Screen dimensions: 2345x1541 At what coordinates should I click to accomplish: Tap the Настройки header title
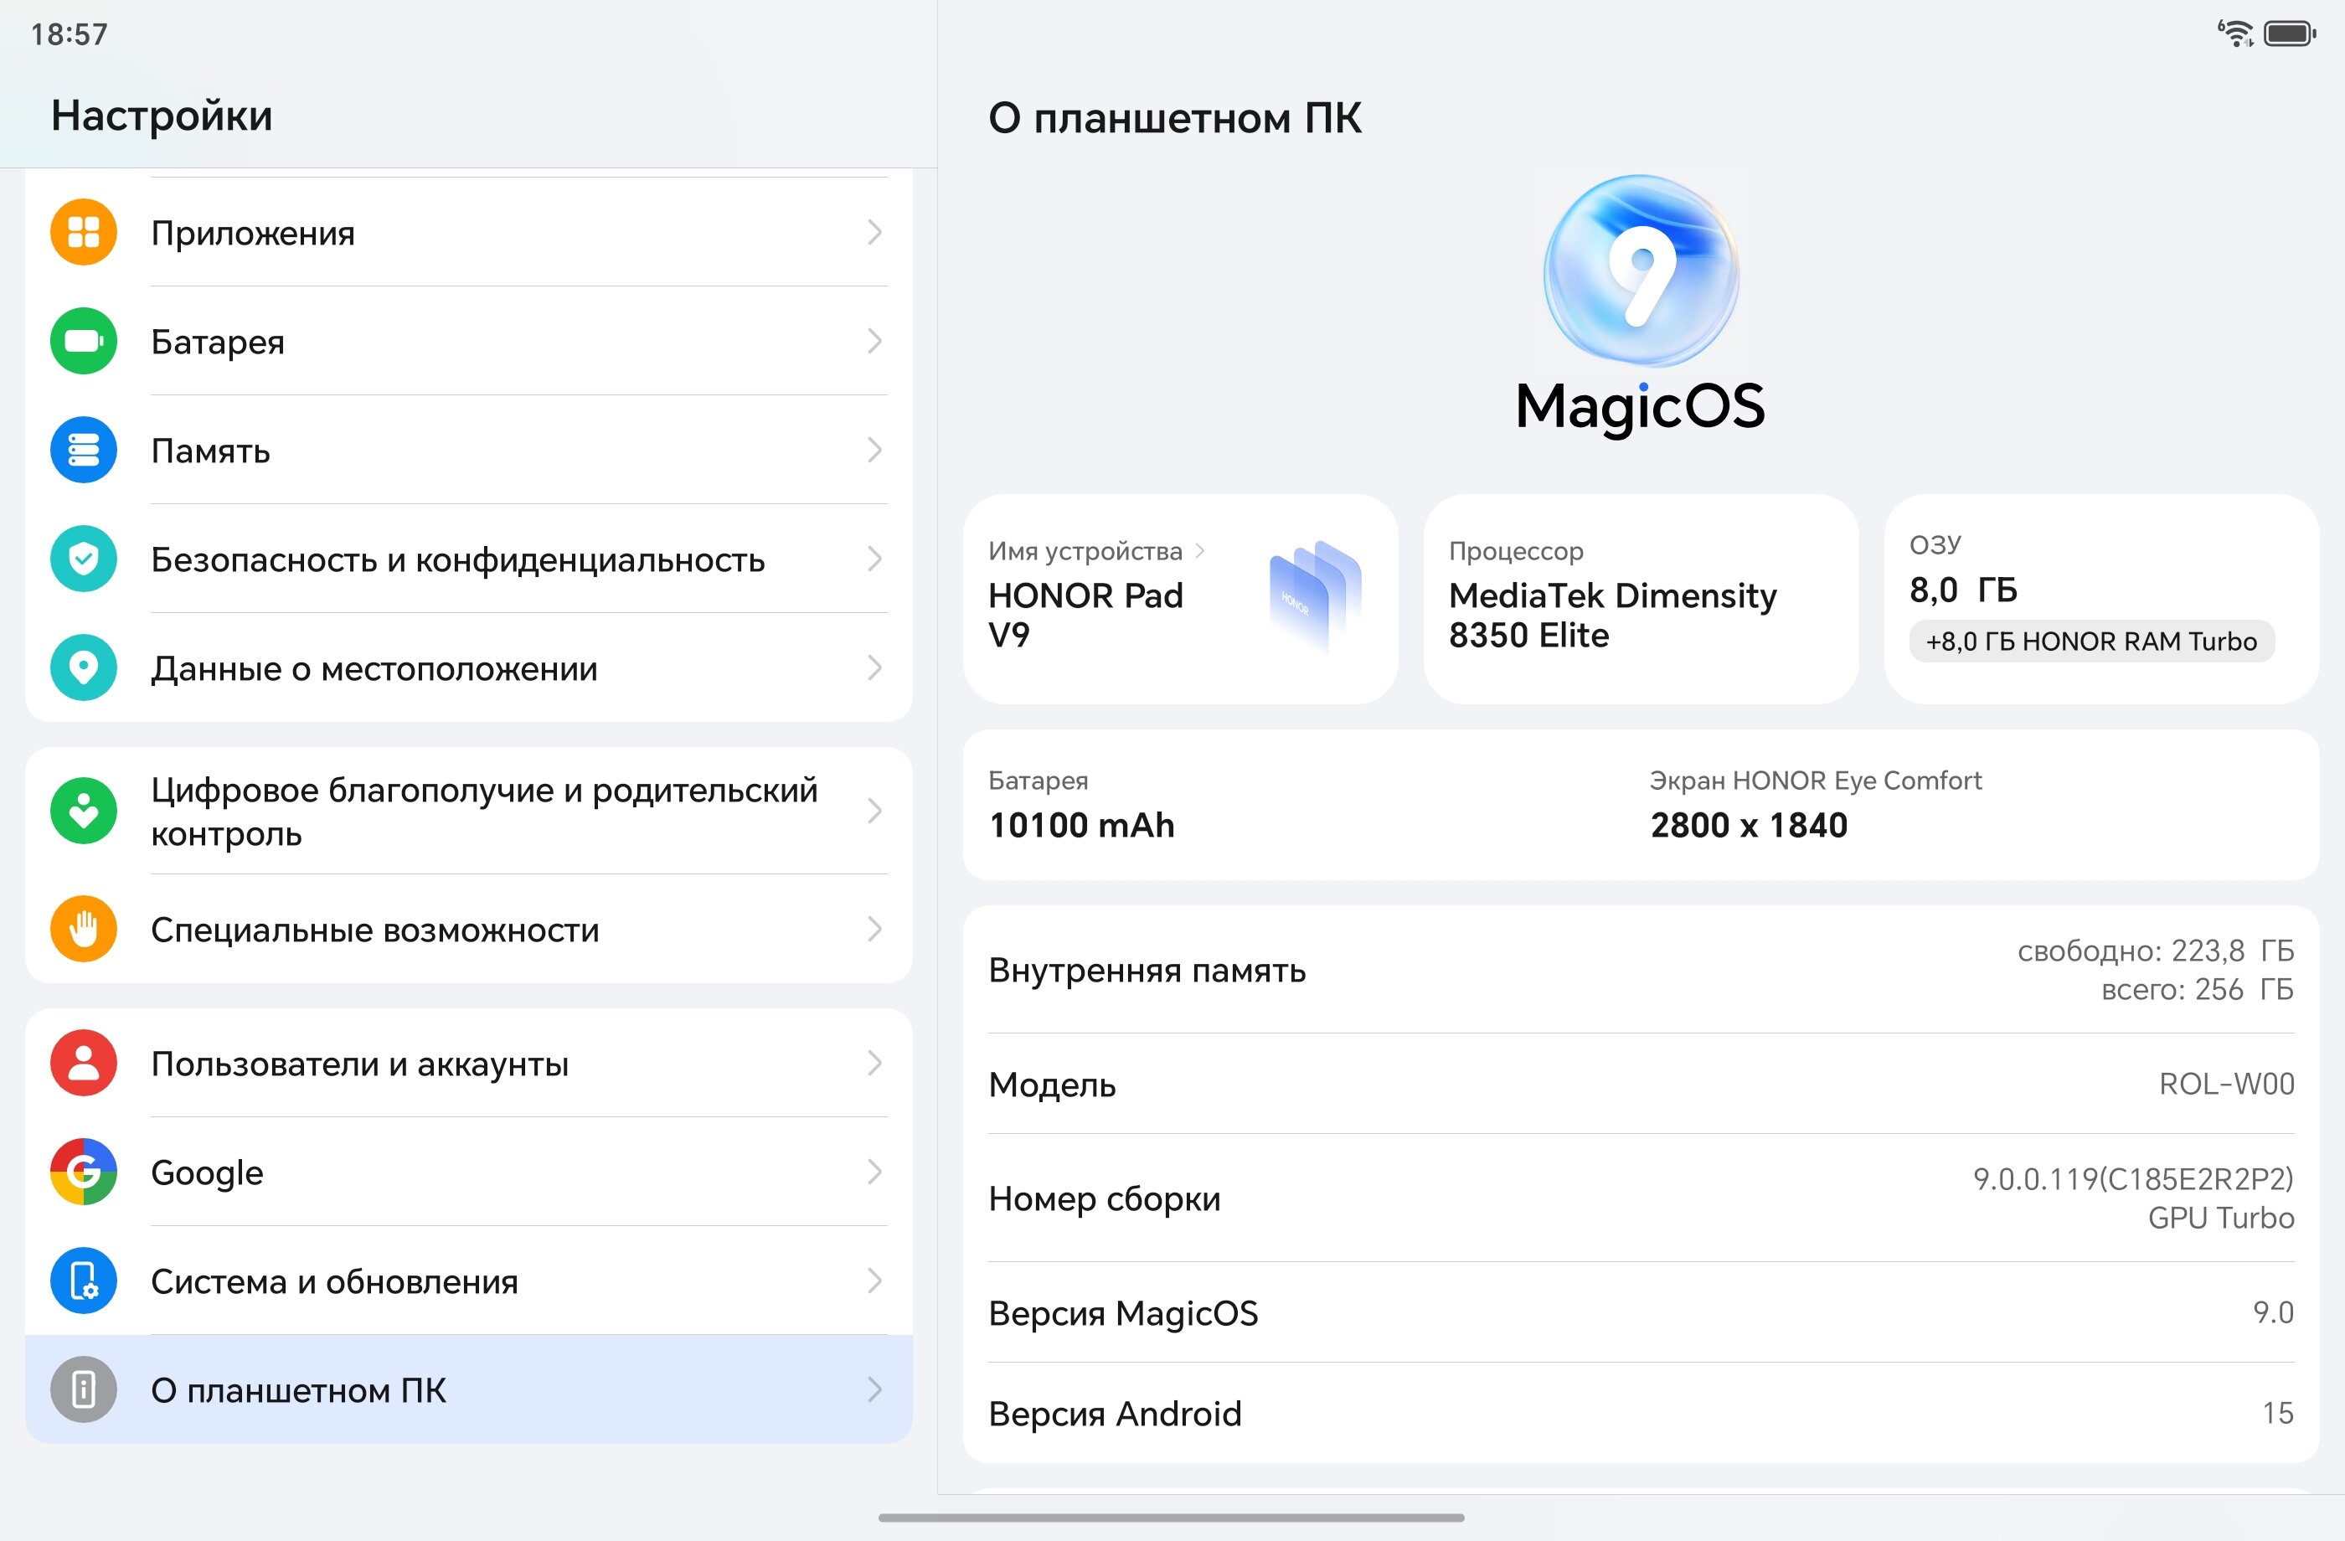[162, 116]
